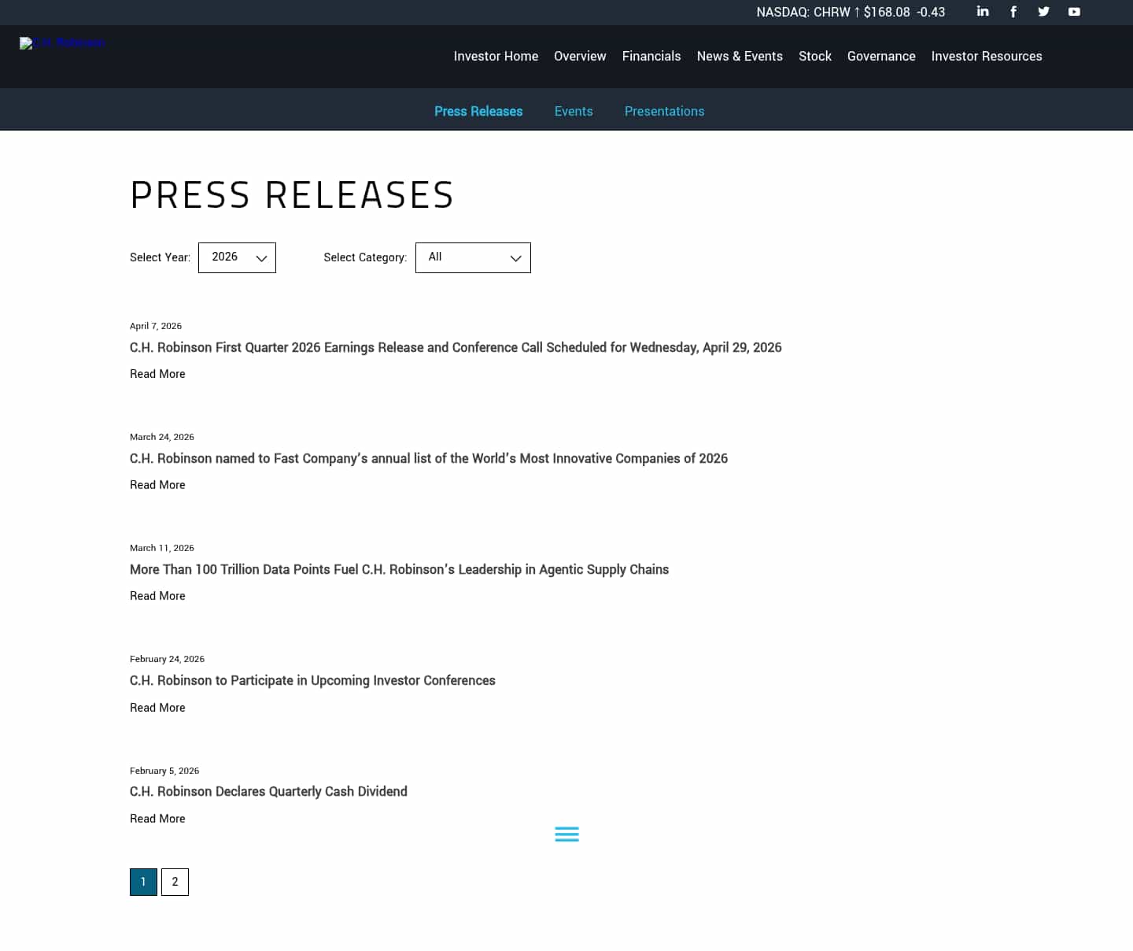Screen dimensions: 1133x951
Task: Open the Investor Resources section
Action: click(987, 56)
